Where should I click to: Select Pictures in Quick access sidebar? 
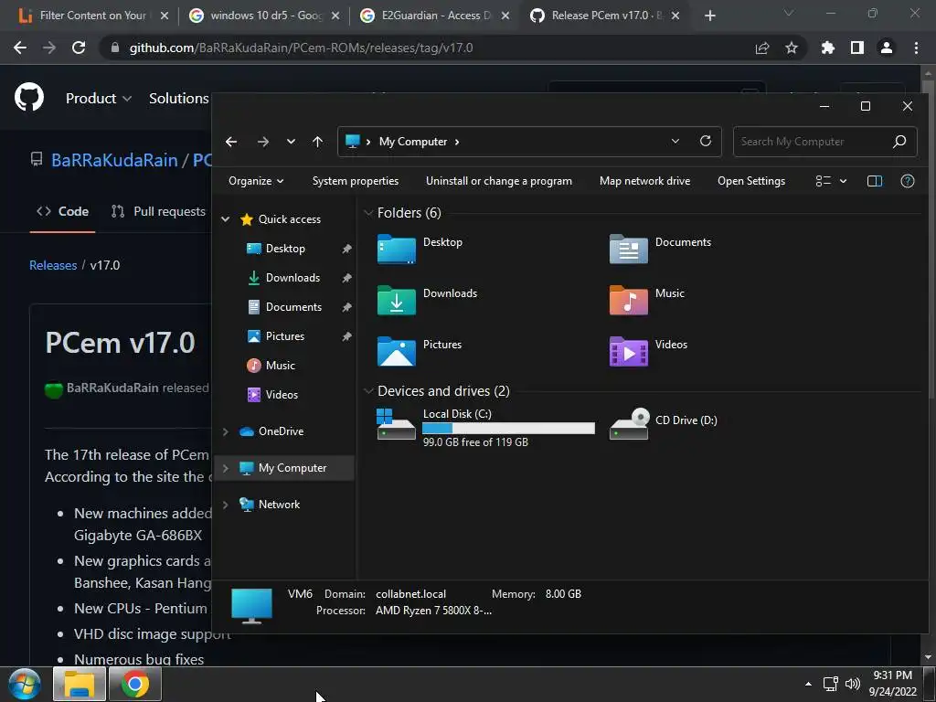pyautogui.click(x=285, y=336)
